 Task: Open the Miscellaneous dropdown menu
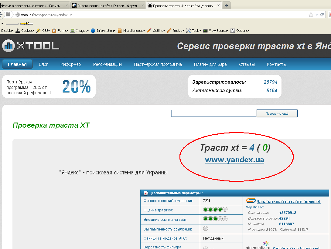tap(131, 31)
